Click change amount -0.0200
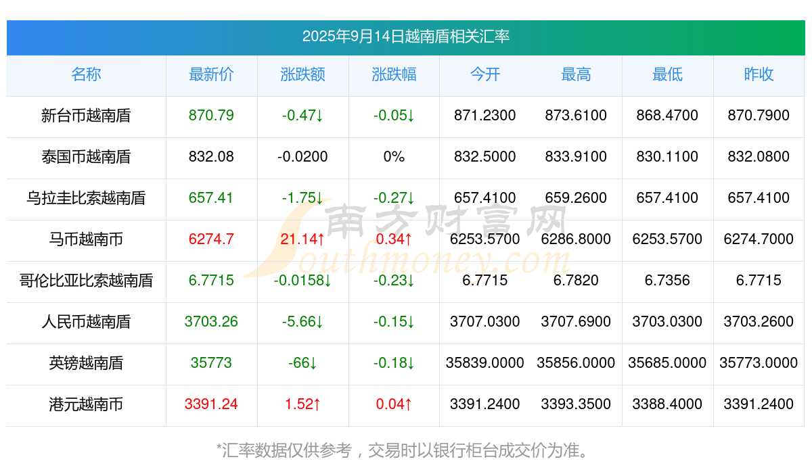Viewport: 812px width, 472px height. (x=302, y=157)
